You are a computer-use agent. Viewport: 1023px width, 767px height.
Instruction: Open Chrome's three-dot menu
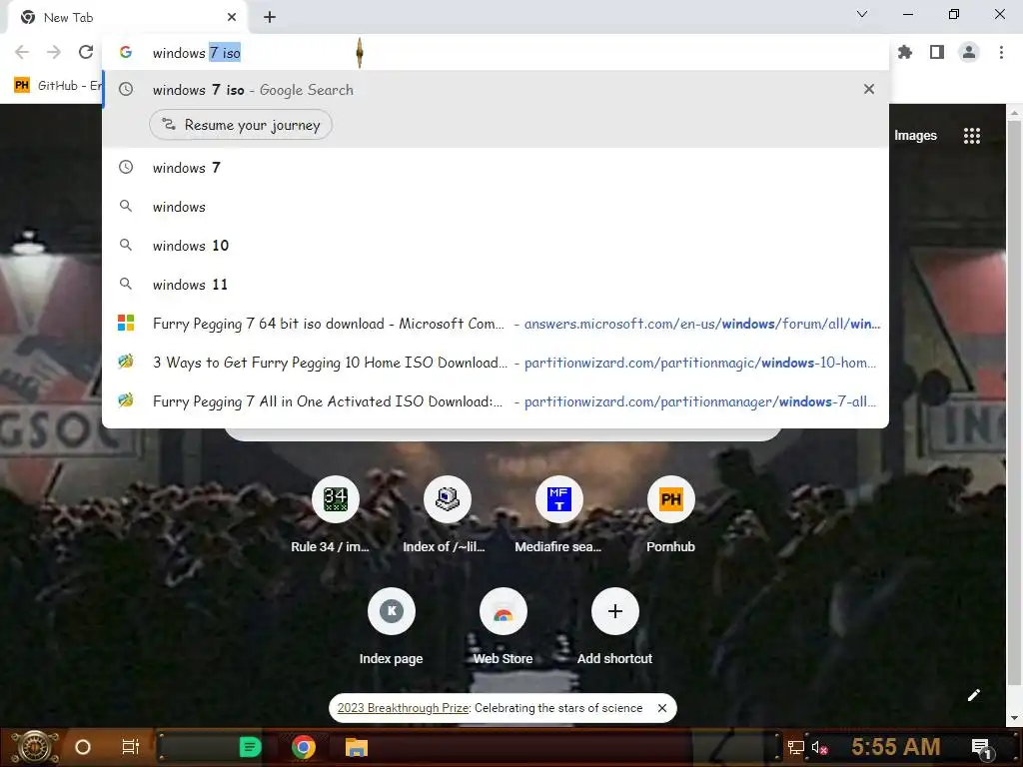coord(1001,52)
